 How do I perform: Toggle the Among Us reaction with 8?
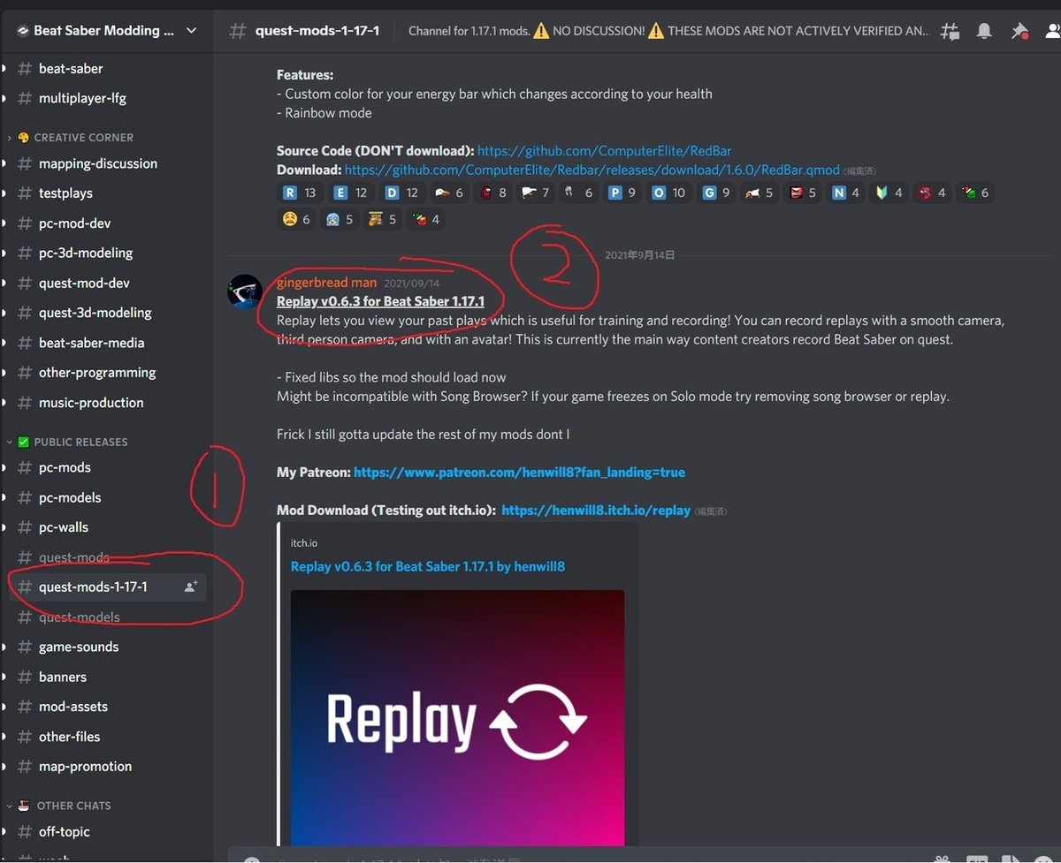[493, 193]
